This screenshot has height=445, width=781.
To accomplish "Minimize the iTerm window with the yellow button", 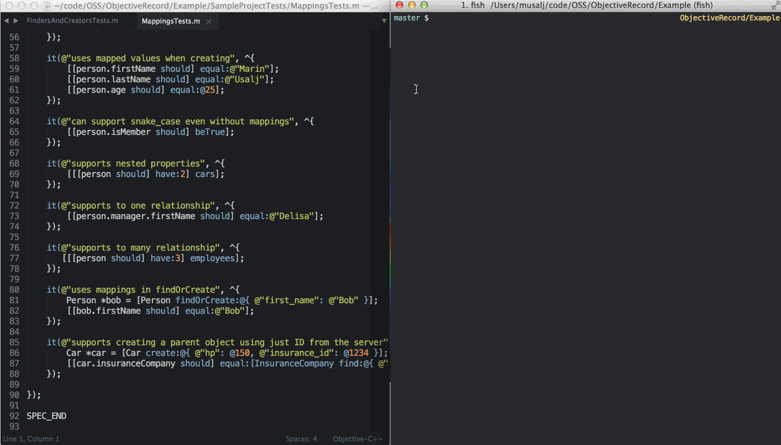I will [x=411, y=5].
